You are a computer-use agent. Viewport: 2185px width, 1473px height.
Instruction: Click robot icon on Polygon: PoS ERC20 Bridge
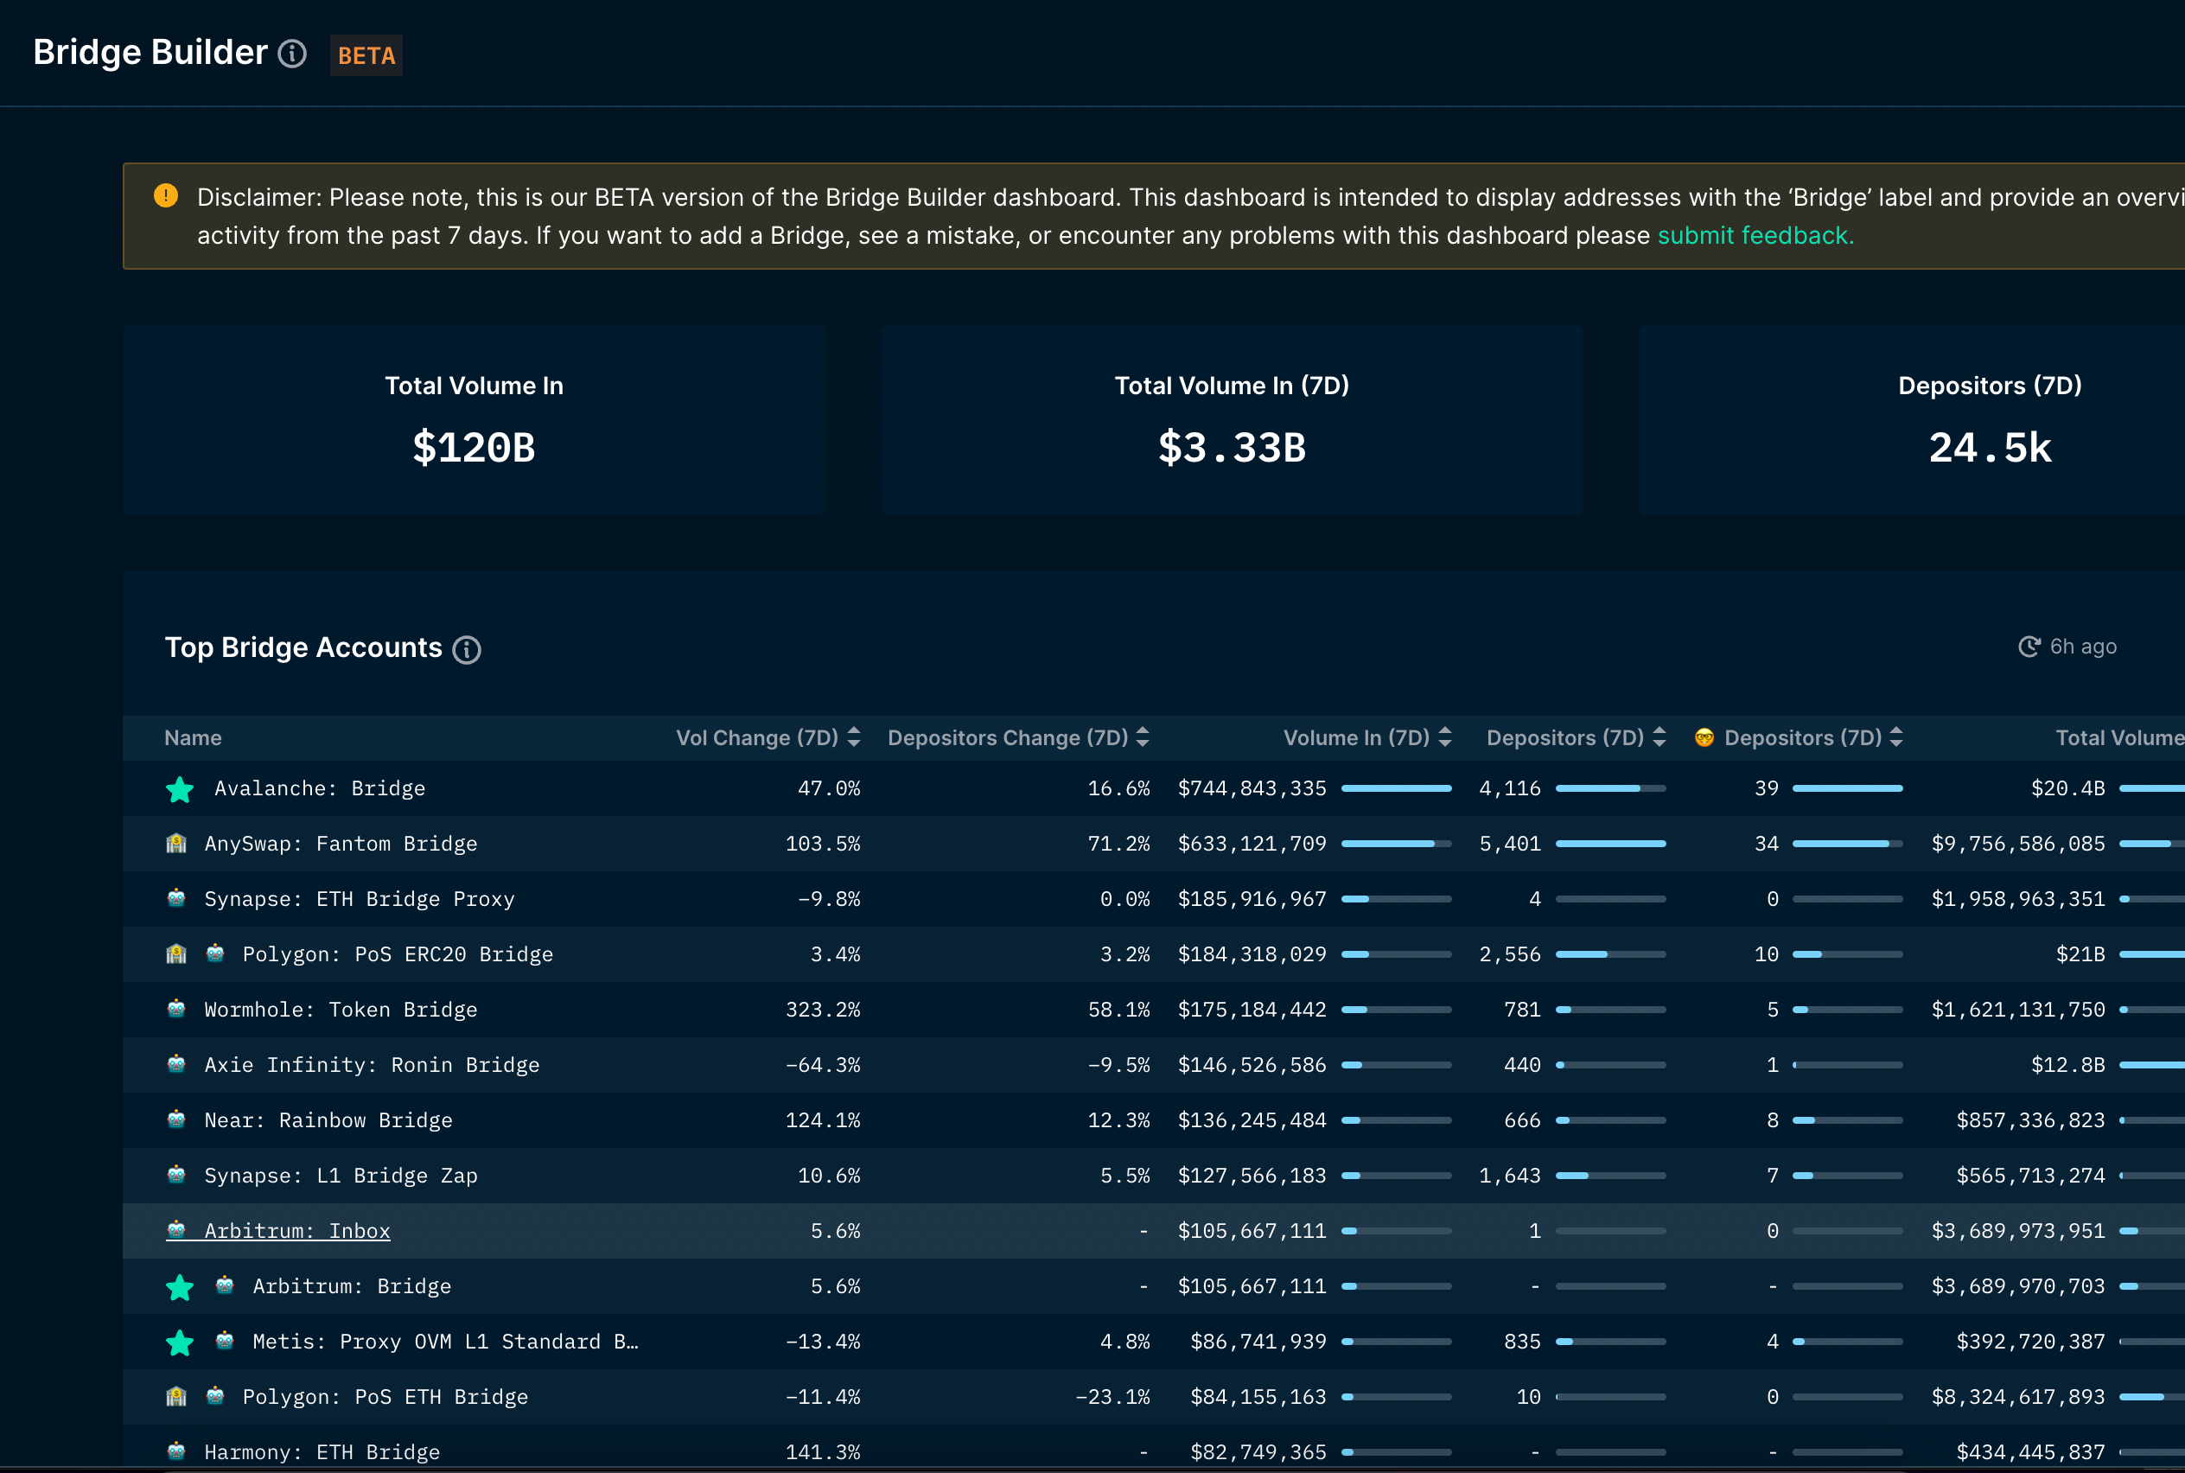pyautogui.click(x=215, y=953)
